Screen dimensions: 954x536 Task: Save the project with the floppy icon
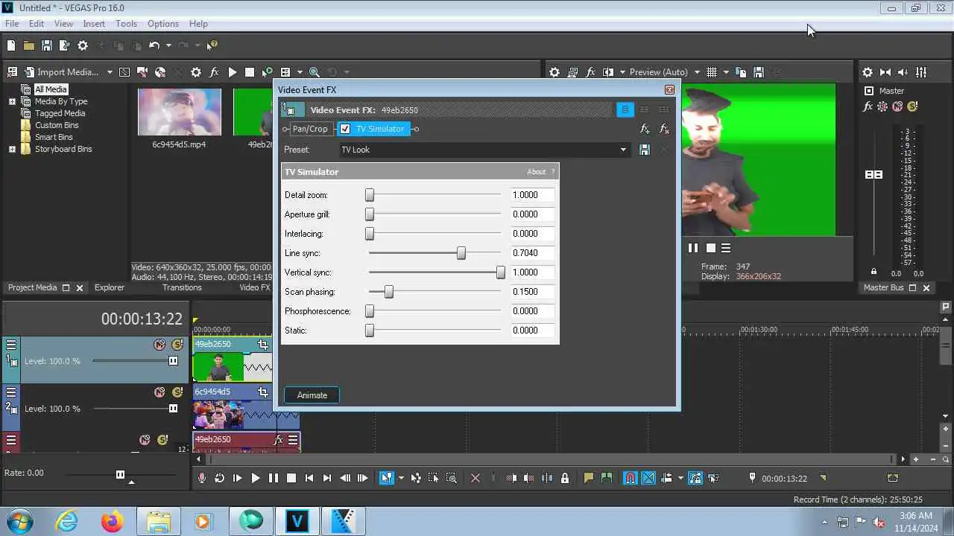pyautogui.click(x=46, y=45)
